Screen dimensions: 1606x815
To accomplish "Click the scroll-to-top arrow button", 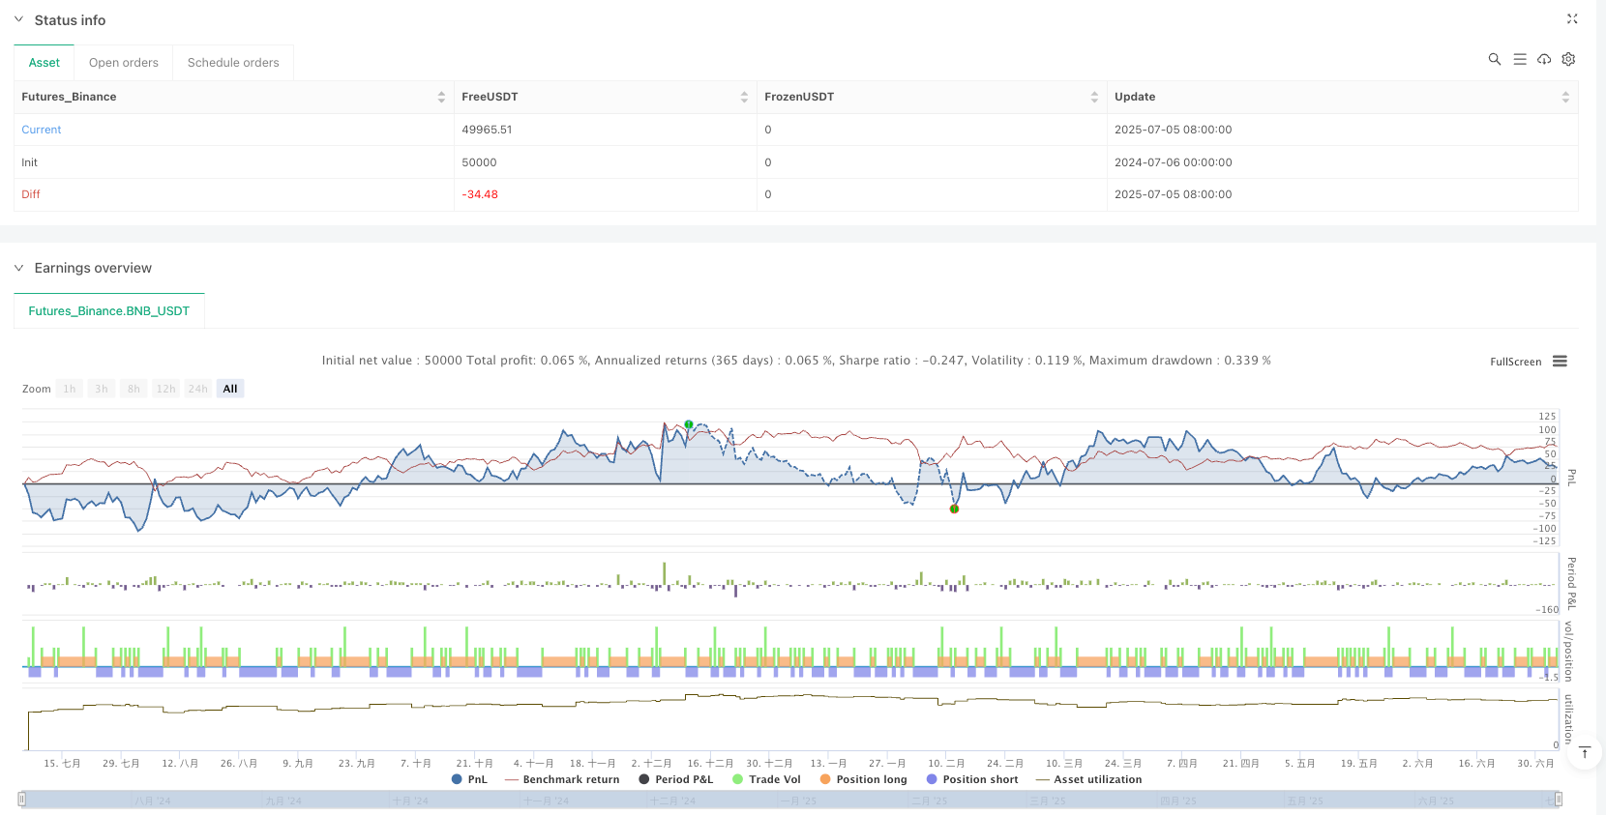I will click(x=1585, y=752).
